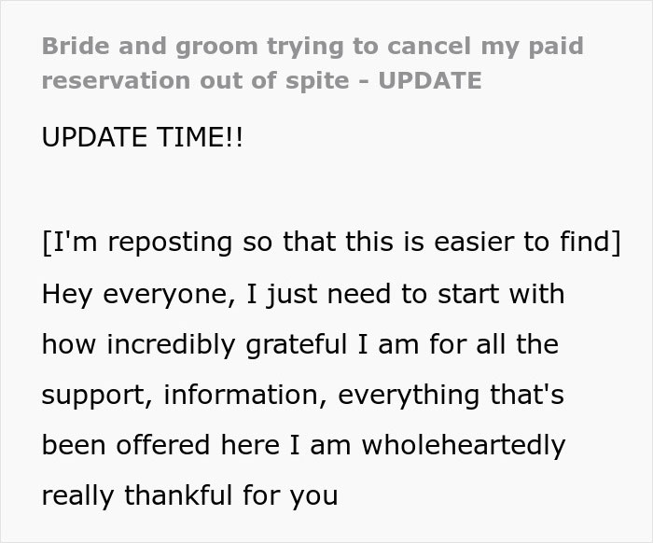This screenshot has height=543, width=653.
Task: Click the word 'incredibly' in the post body
Action: tap(171, 345)
